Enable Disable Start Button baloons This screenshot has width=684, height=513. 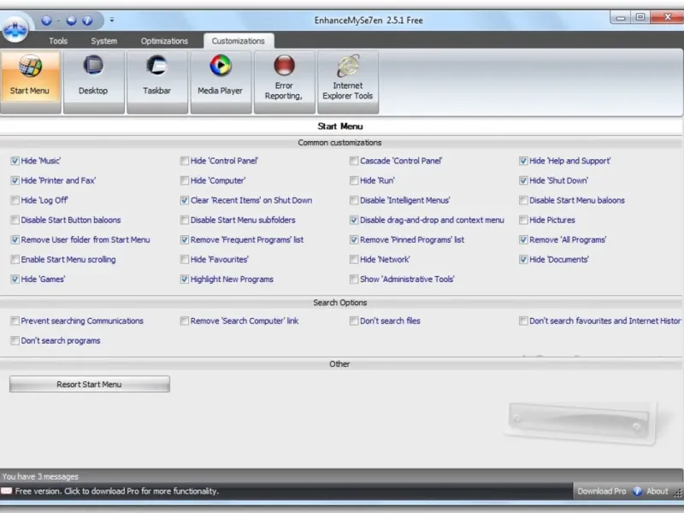(15, 220)
